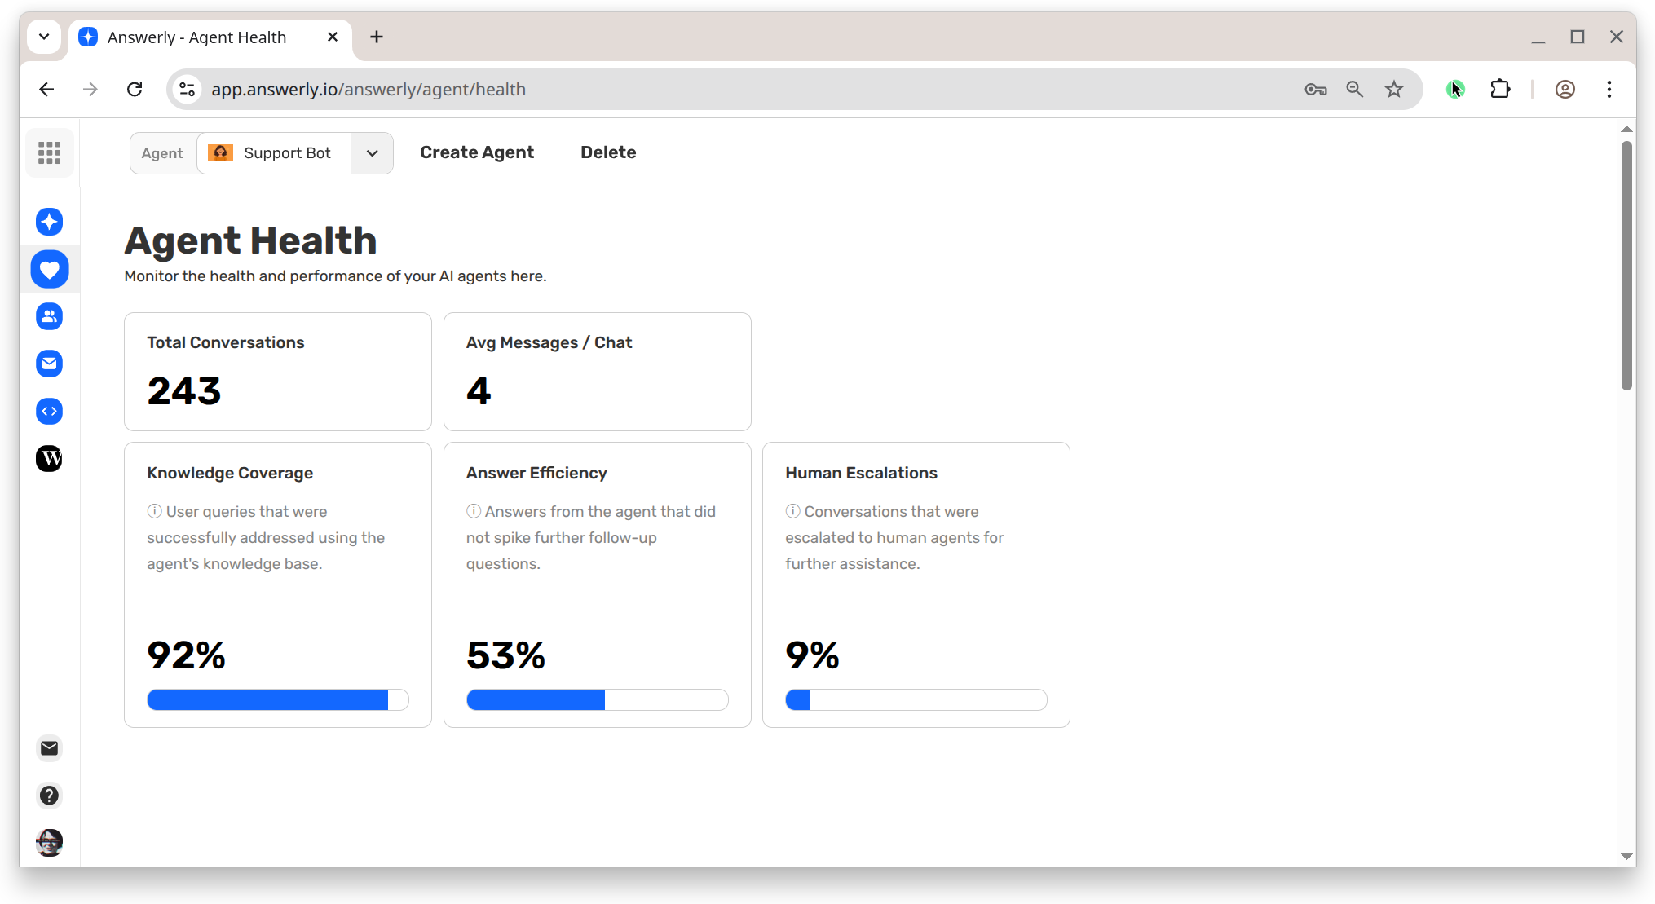The image size is (1655, 904).
Task: Click the user avatar at the bottom
Action: click(x=49, y=842)
